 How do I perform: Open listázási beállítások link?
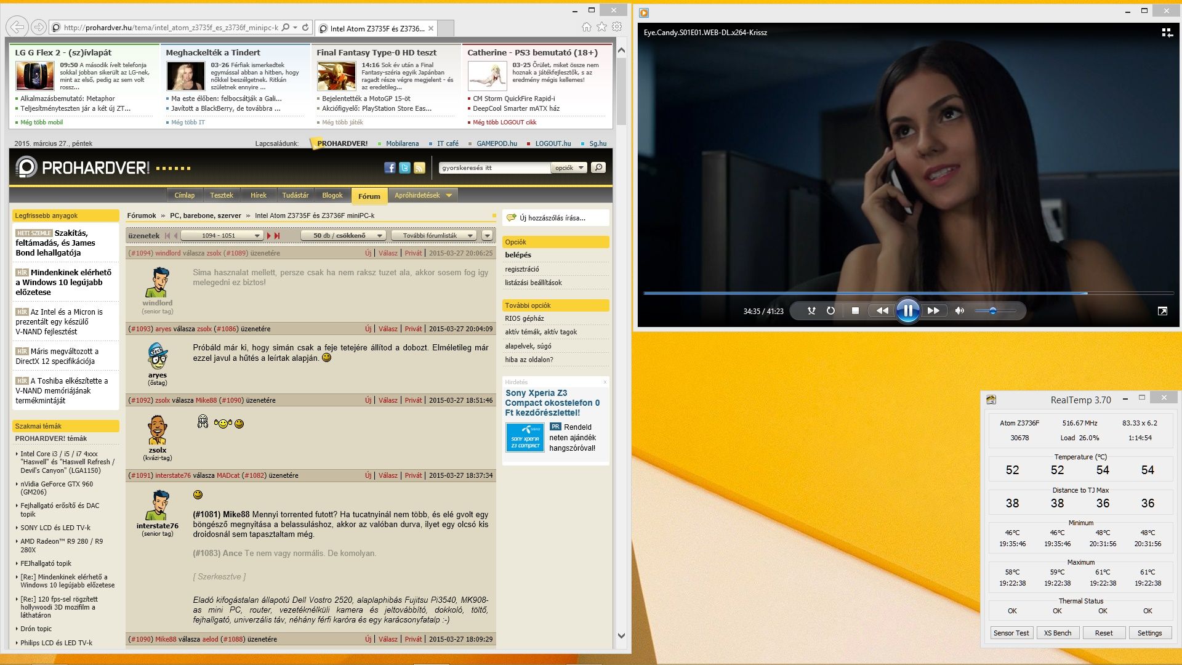534,283
